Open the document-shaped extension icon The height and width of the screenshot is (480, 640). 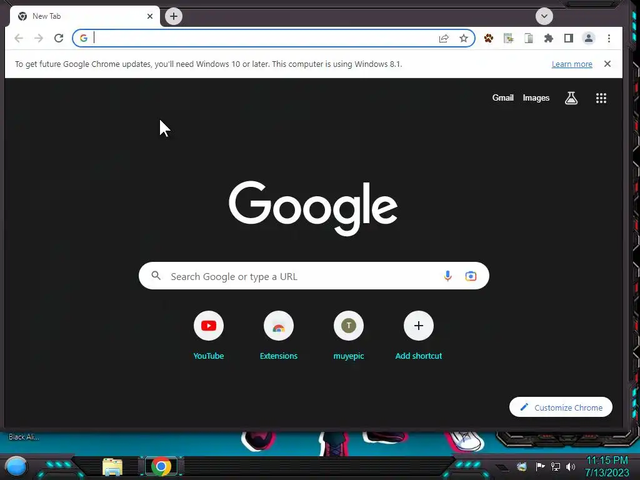529,38
